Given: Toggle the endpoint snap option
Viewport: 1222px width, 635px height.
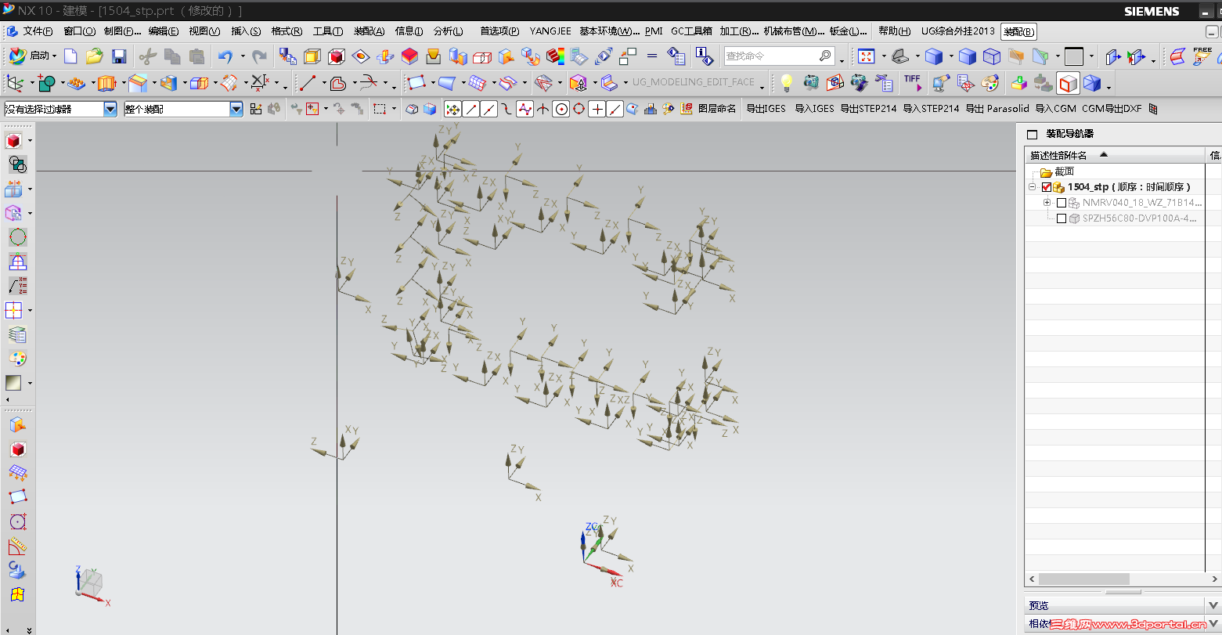Looking at the screenshot, I should (471, 109).
